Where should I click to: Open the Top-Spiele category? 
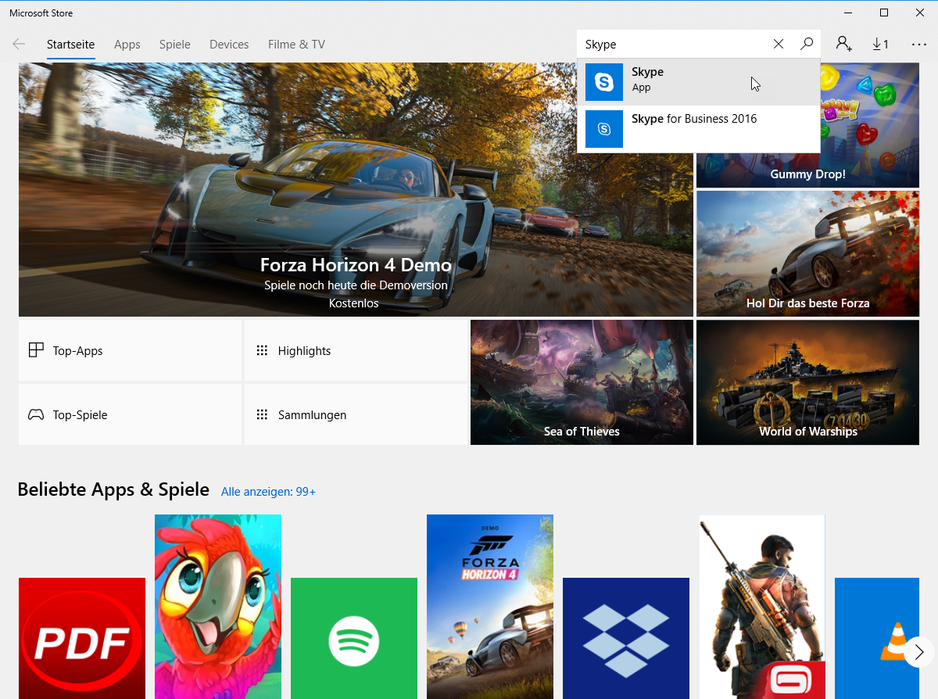pos(130,414)
